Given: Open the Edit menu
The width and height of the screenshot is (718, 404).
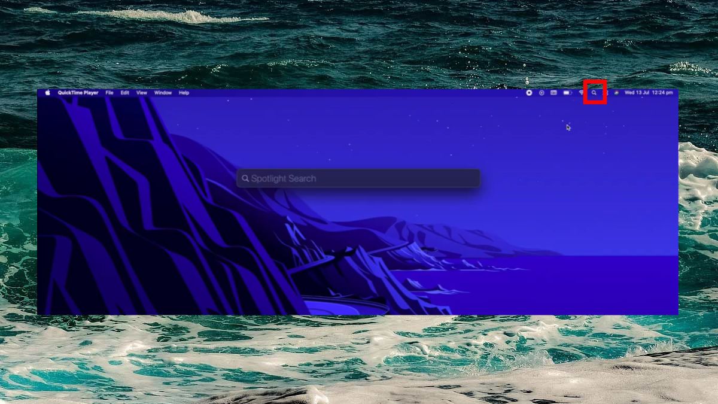Looking at the screenshot, I should tap(124, 93).
